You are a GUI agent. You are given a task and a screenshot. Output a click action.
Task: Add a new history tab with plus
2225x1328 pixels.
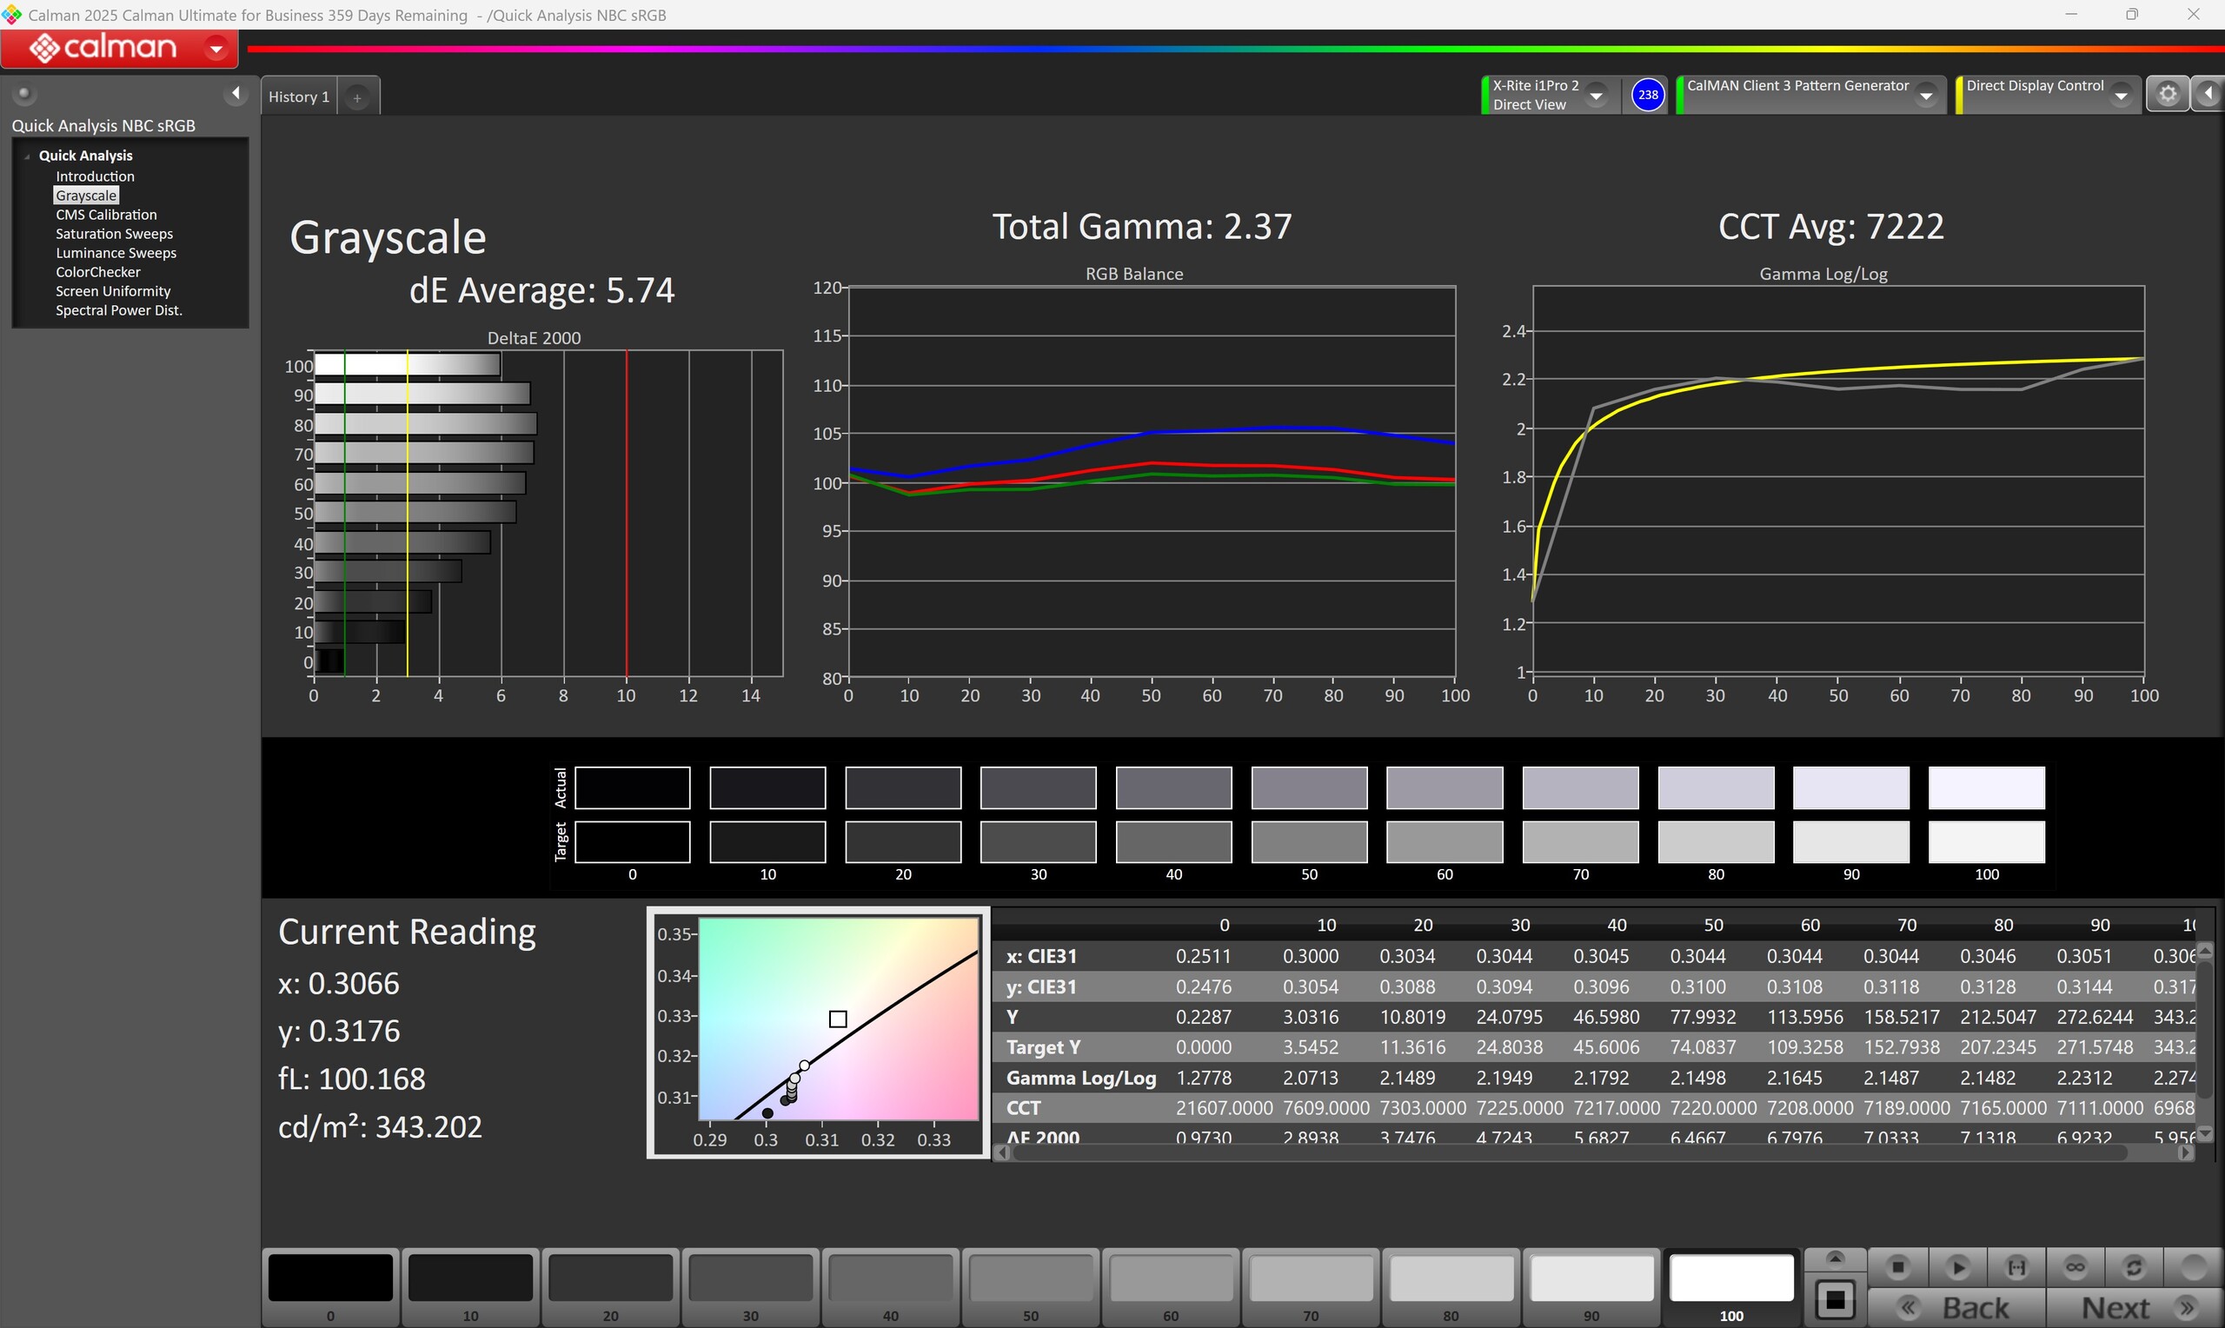357,97
